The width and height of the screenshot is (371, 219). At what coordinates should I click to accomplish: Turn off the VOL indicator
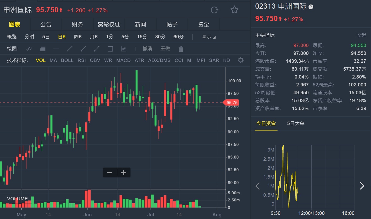coord(41,60)
